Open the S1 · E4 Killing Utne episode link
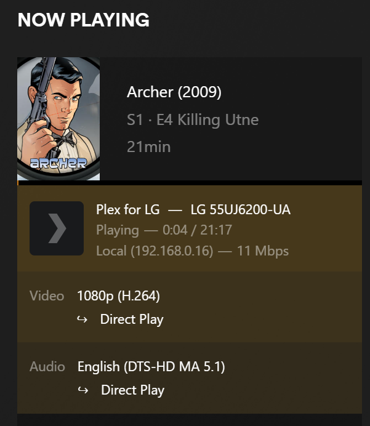This screenshot has width=370, height=426. point(193,119)
